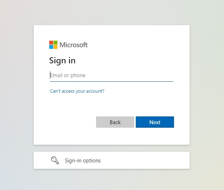
Task: Click the red square of Microsoft logo
Action: [51, 43]
